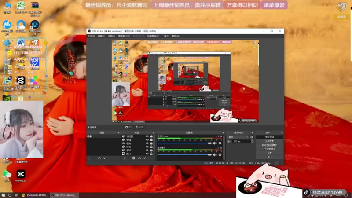Click 停止推流 stop streaming button

click(x=269, y=137)
